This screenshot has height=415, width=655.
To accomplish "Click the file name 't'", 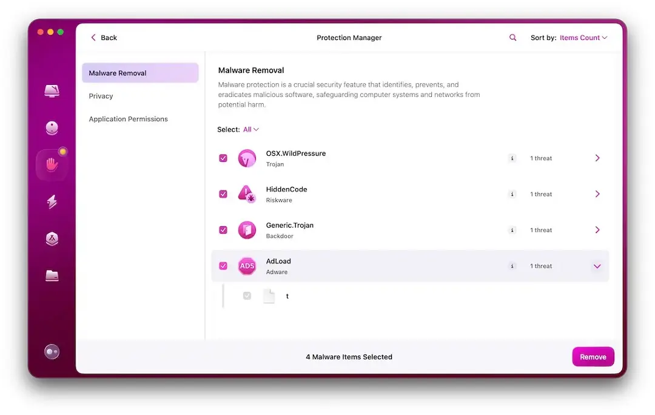I will (x=287, y=296).
